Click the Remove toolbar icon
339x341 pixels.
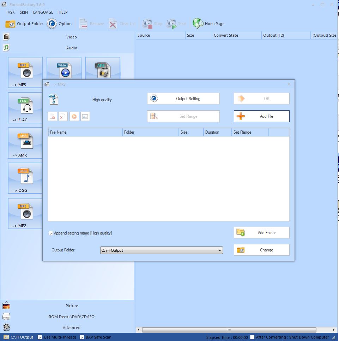[x=83, y=24]
